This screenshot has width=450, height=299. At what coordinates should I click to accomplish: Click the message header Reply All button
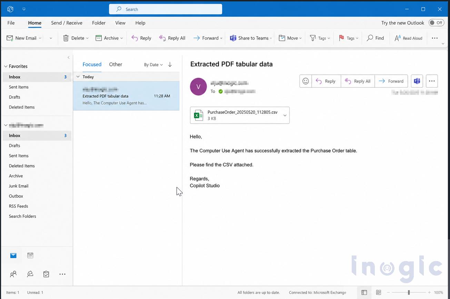(x=358, y=81)
